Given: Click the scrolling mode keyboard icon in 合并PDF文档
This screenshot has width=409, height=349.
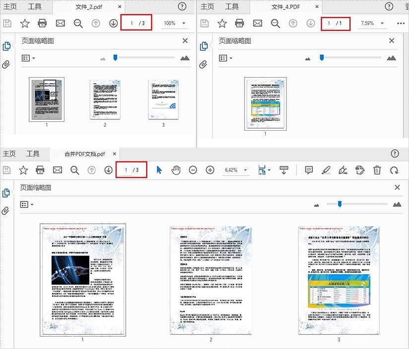Looking at the screenshot, I should (284, 170).
